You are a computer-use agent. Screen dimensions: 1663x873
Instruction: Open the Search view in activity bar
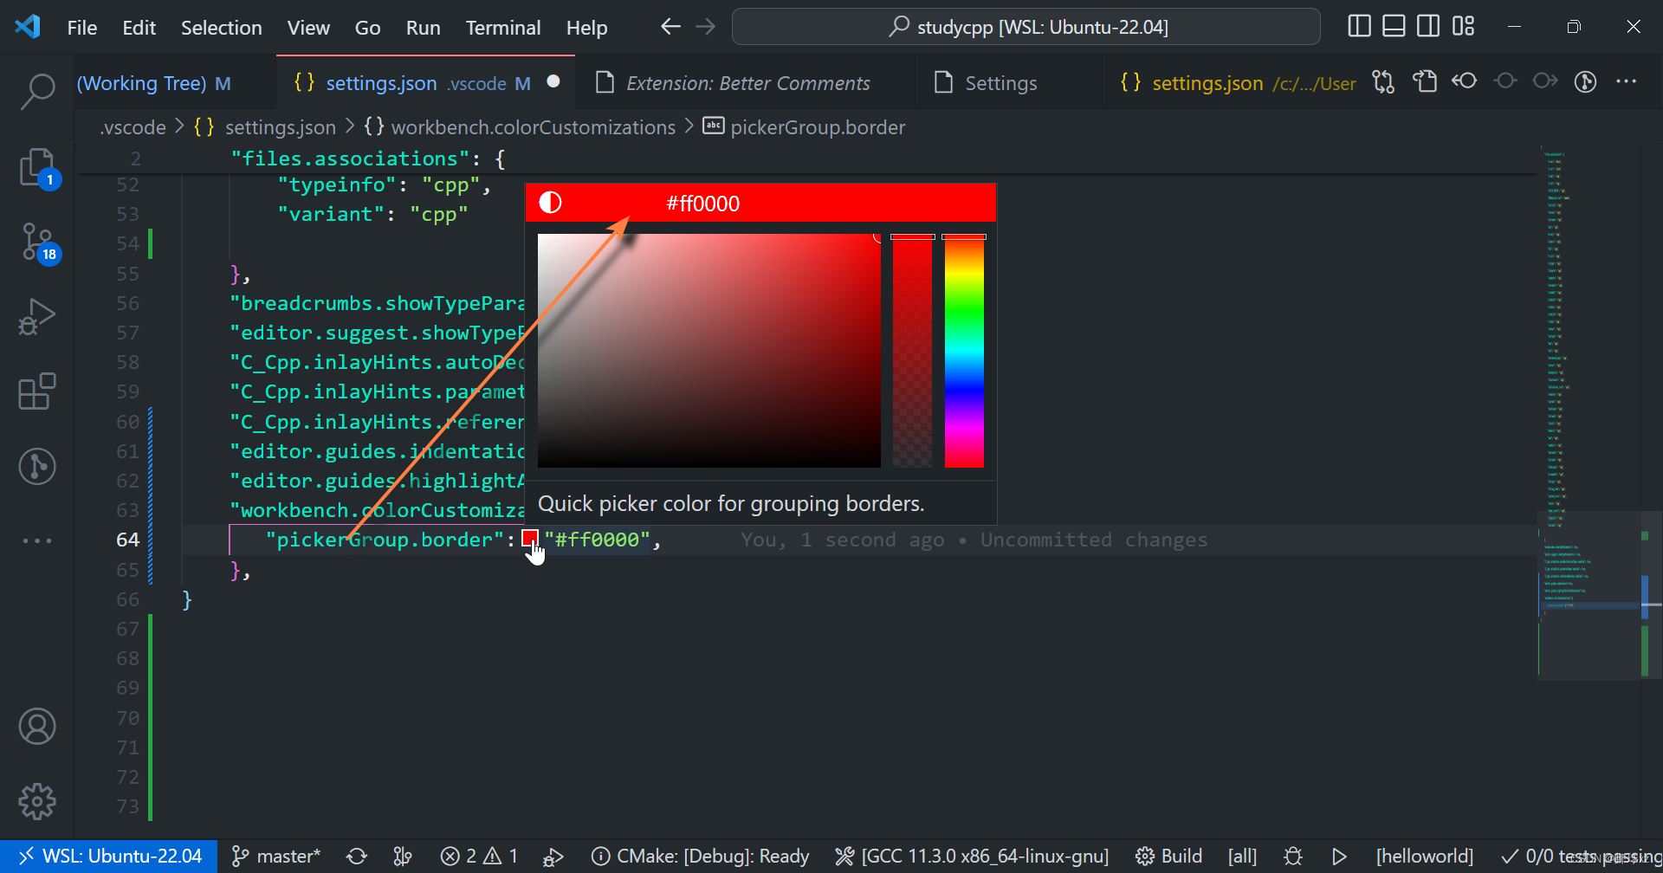pos(37,90)
